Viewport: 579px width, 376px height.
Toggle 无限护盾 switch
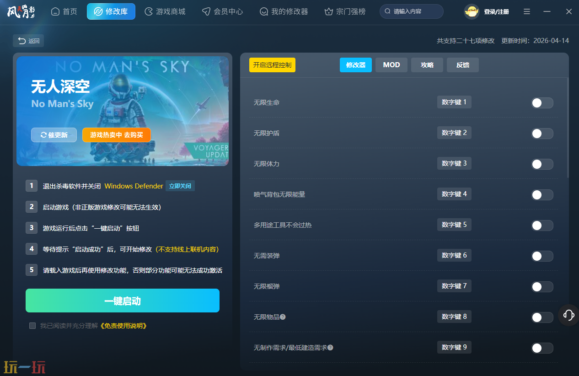point(542,134)
